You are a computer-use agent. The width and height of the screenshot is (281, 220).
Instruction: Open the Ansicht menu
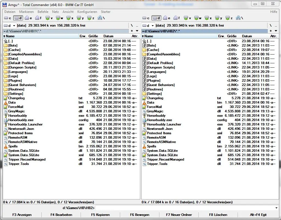pyautogui.click(x=68, y=12)
